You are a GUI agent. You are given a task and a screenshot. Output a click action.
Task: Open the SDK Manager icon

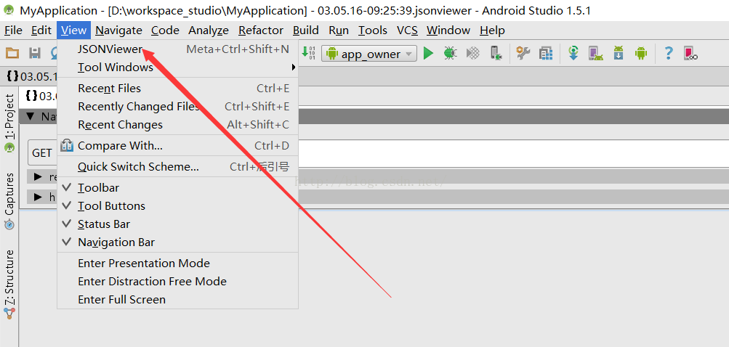[619, 54]
